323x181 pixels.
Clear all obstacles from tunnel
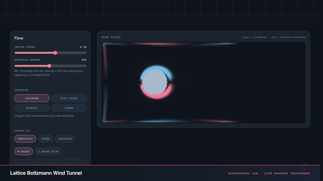[69, 108]
